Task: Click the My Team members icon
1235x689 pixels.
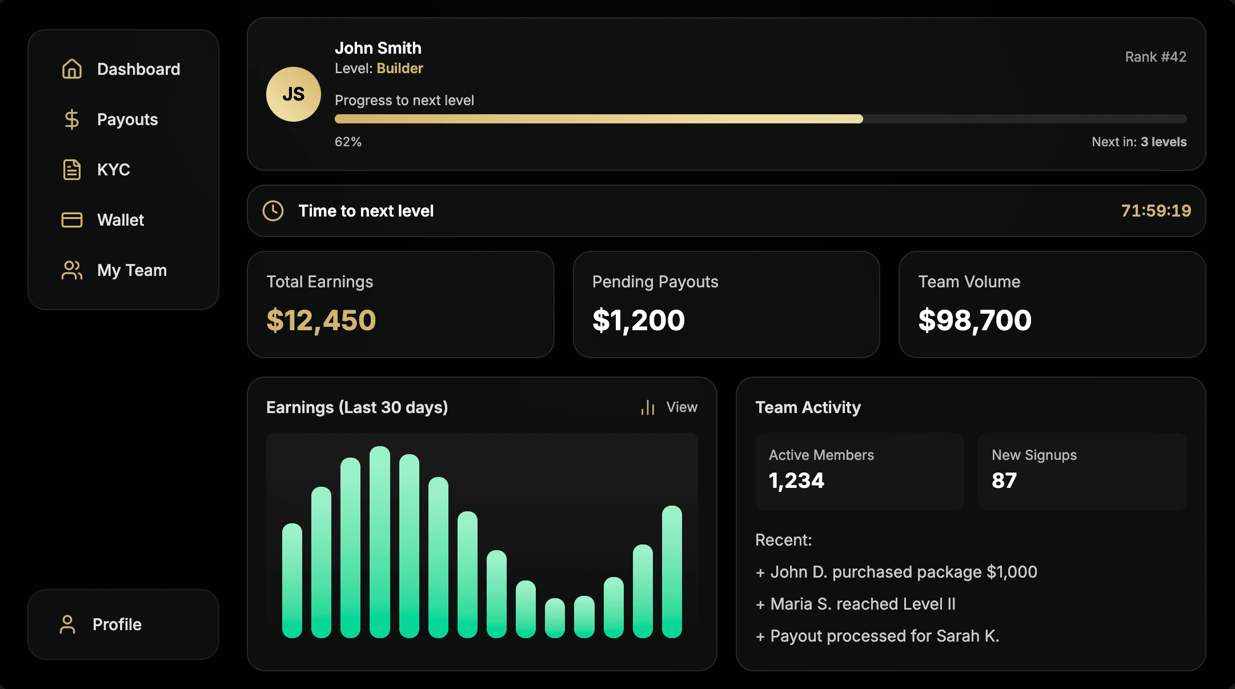Action: [x=71, y=270]
